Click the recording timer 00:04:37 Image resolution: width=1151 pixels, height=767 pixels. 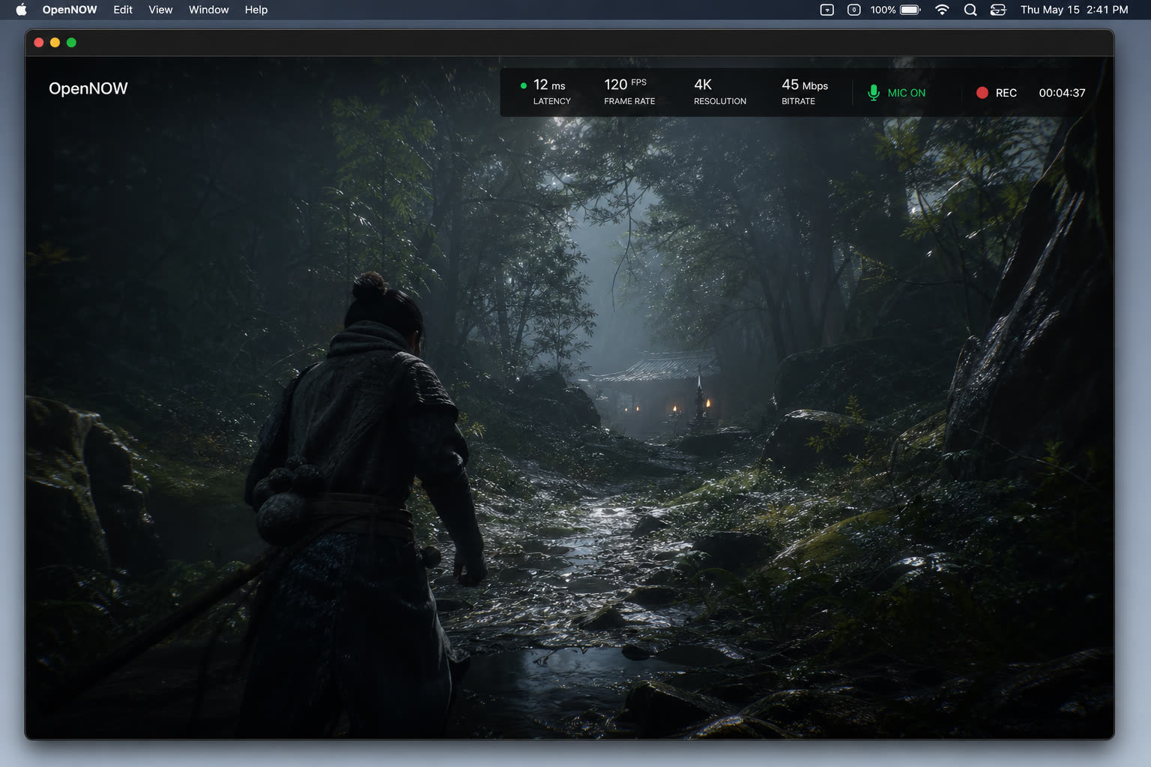click(1062, 93)
